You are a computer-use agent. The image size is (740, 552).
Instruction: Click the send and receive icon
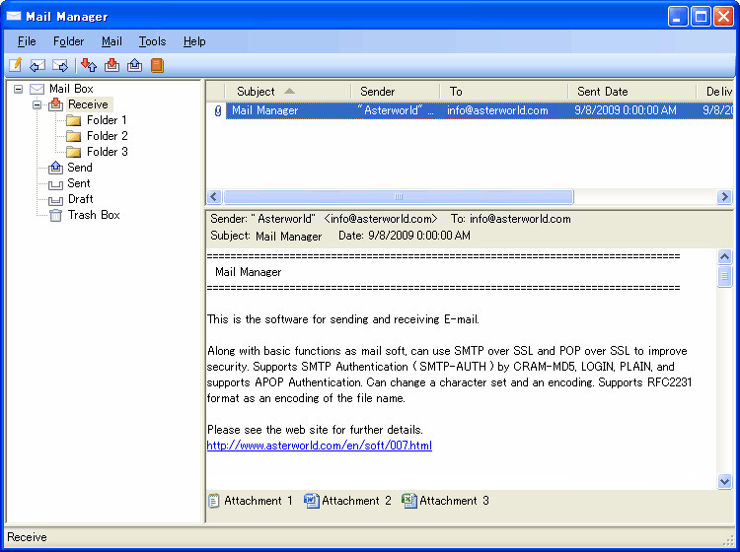pos(89,65)
